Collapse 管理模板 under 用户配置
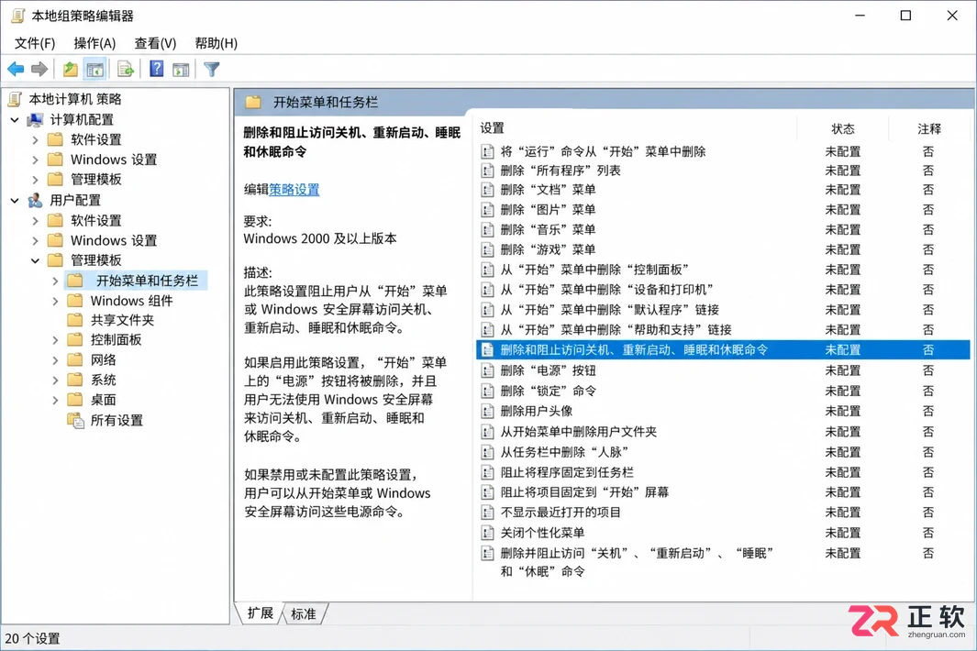Screen dimensions: 977x651 (36, 260)
